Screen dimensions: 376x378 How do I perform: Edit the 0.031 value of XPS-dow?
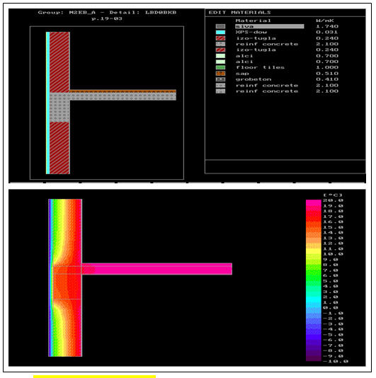(327, 33)
